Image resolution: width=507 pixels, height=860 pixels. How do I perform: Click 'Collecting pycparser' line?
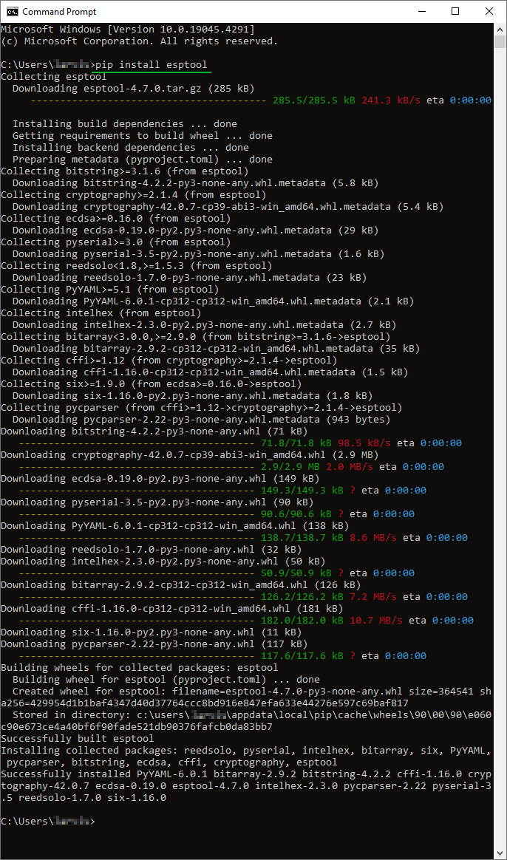(x=201, y=408)
